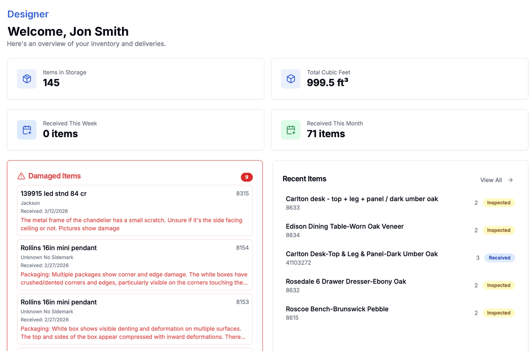The image size is (529, 351).
Task: Click the 71 items received this month value
Action: coord(326,134)
